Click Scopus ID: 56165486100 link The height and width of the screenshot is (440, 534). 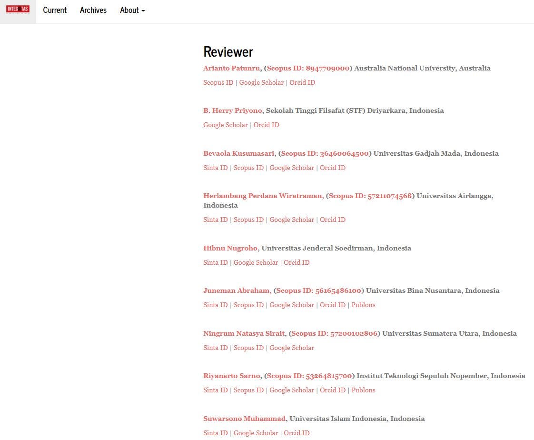coord(318,291)
